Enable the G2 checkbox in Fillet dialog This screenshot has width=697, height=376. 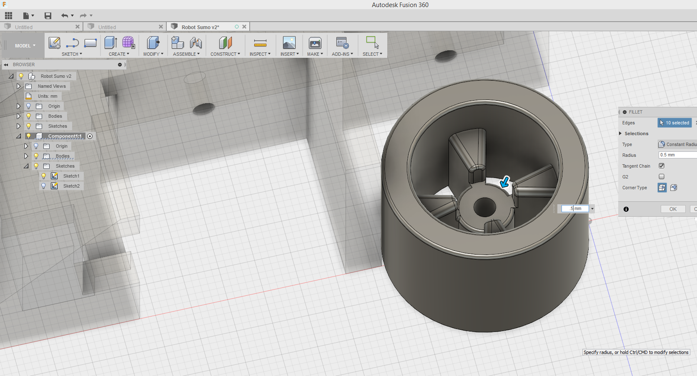(661, 176)
